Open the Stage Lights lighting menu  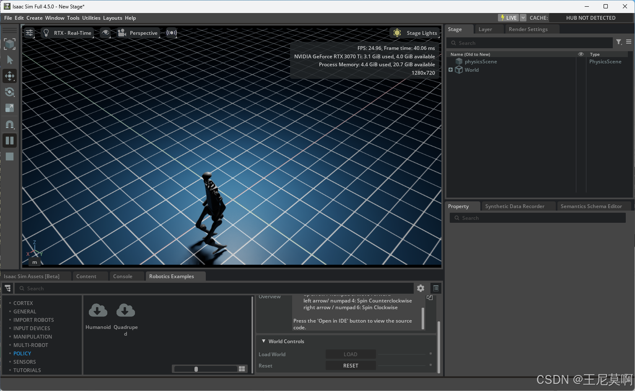[x=415, y=33]
